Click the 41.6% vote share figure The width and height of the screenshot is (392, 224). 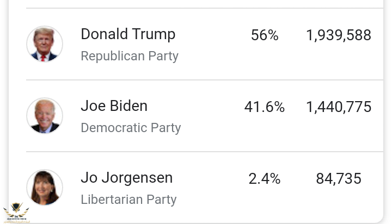coord(265,107)
